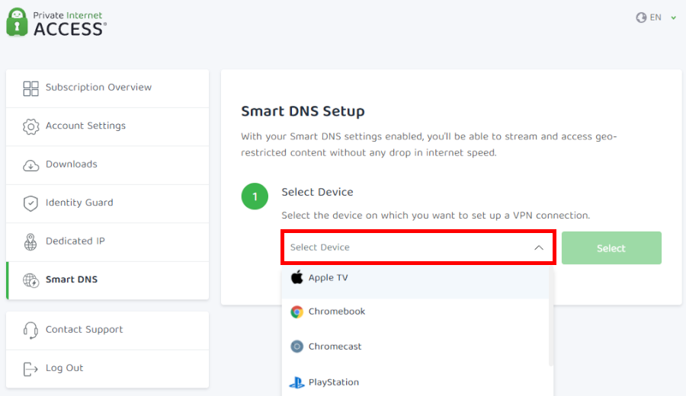Open the Downloads menu item
The width and height of the screenshot is (686, 396).
click(x=107, y=164)
